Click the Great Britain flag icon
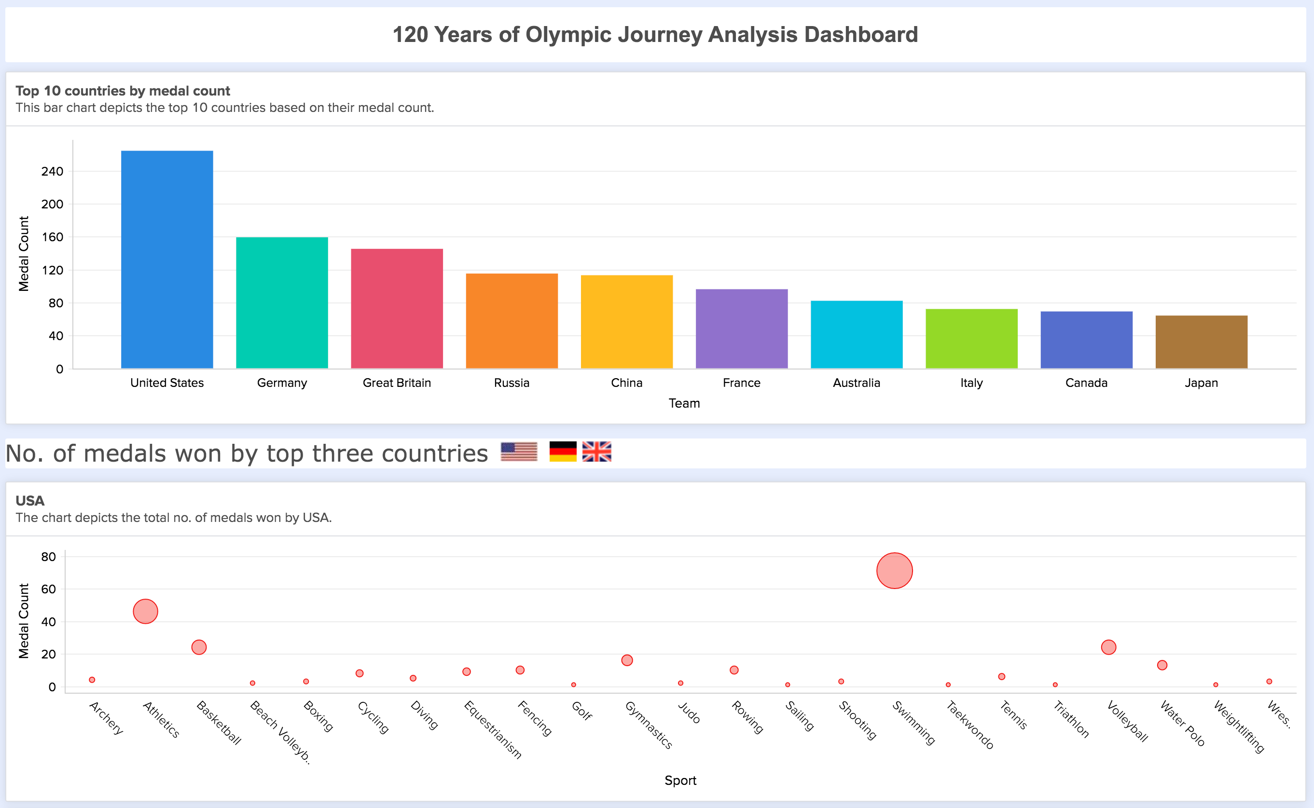This screenshot has width=1314, height=808. 596,452
